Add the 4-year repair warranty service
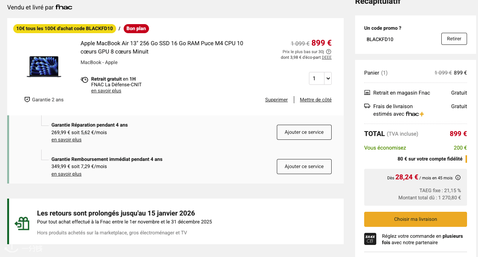 [x=304, y=132]
